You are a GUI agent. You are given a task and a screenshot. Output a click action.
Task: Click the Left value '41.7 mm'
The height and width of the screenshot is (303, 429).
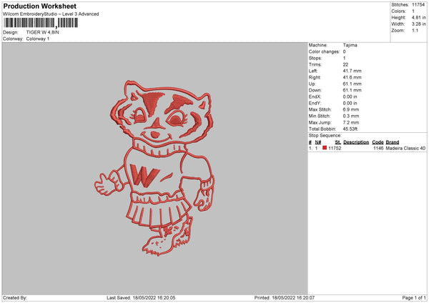(352, 71)
